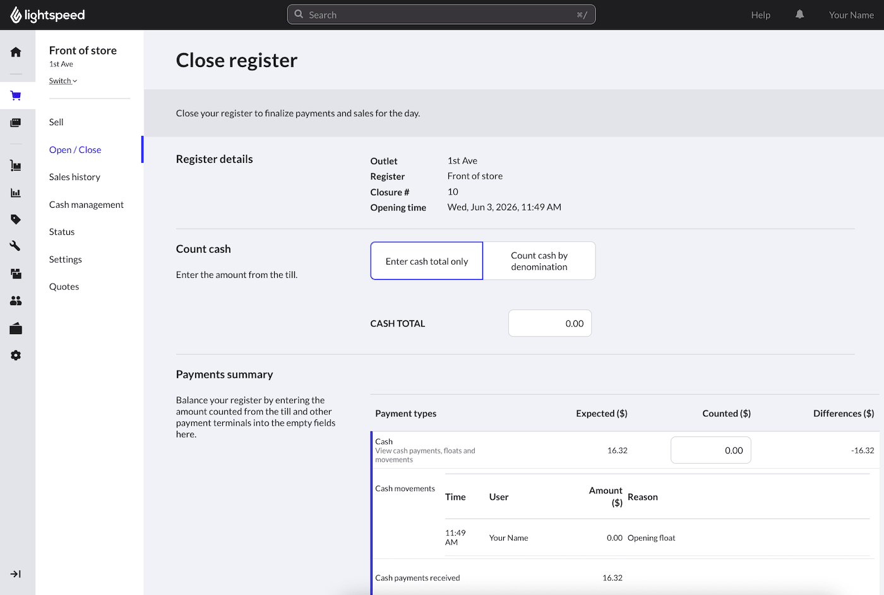Open the Lightspeed logo
The height and width of the screenshot is (595, 884).
click(47, 15)
